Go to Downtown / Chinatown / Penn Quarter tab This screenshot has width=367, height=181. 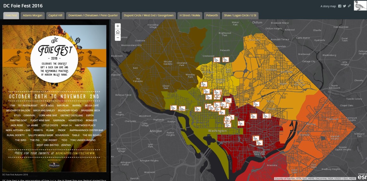pyautogui.click(x=93, y=15)
